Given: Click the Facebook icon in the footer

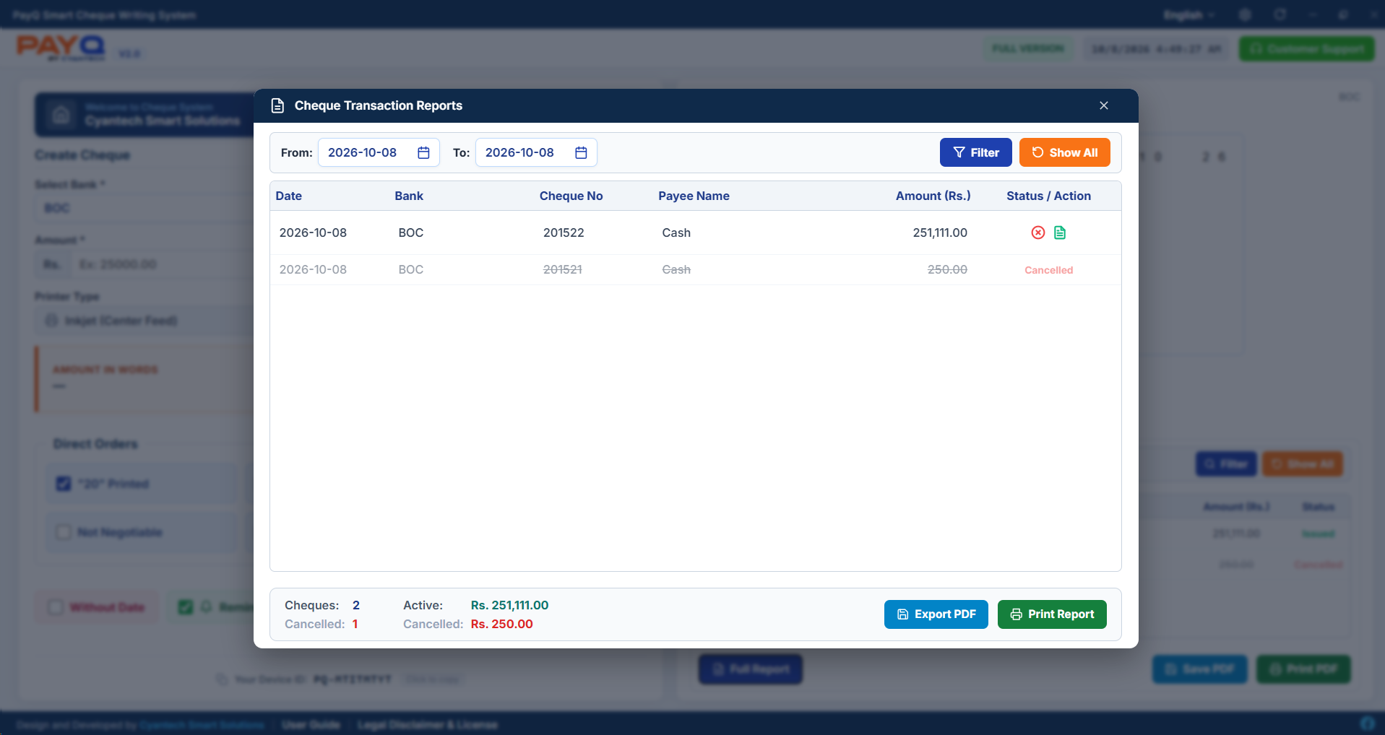Looking at the screenshot, I should pos(1367,723).
